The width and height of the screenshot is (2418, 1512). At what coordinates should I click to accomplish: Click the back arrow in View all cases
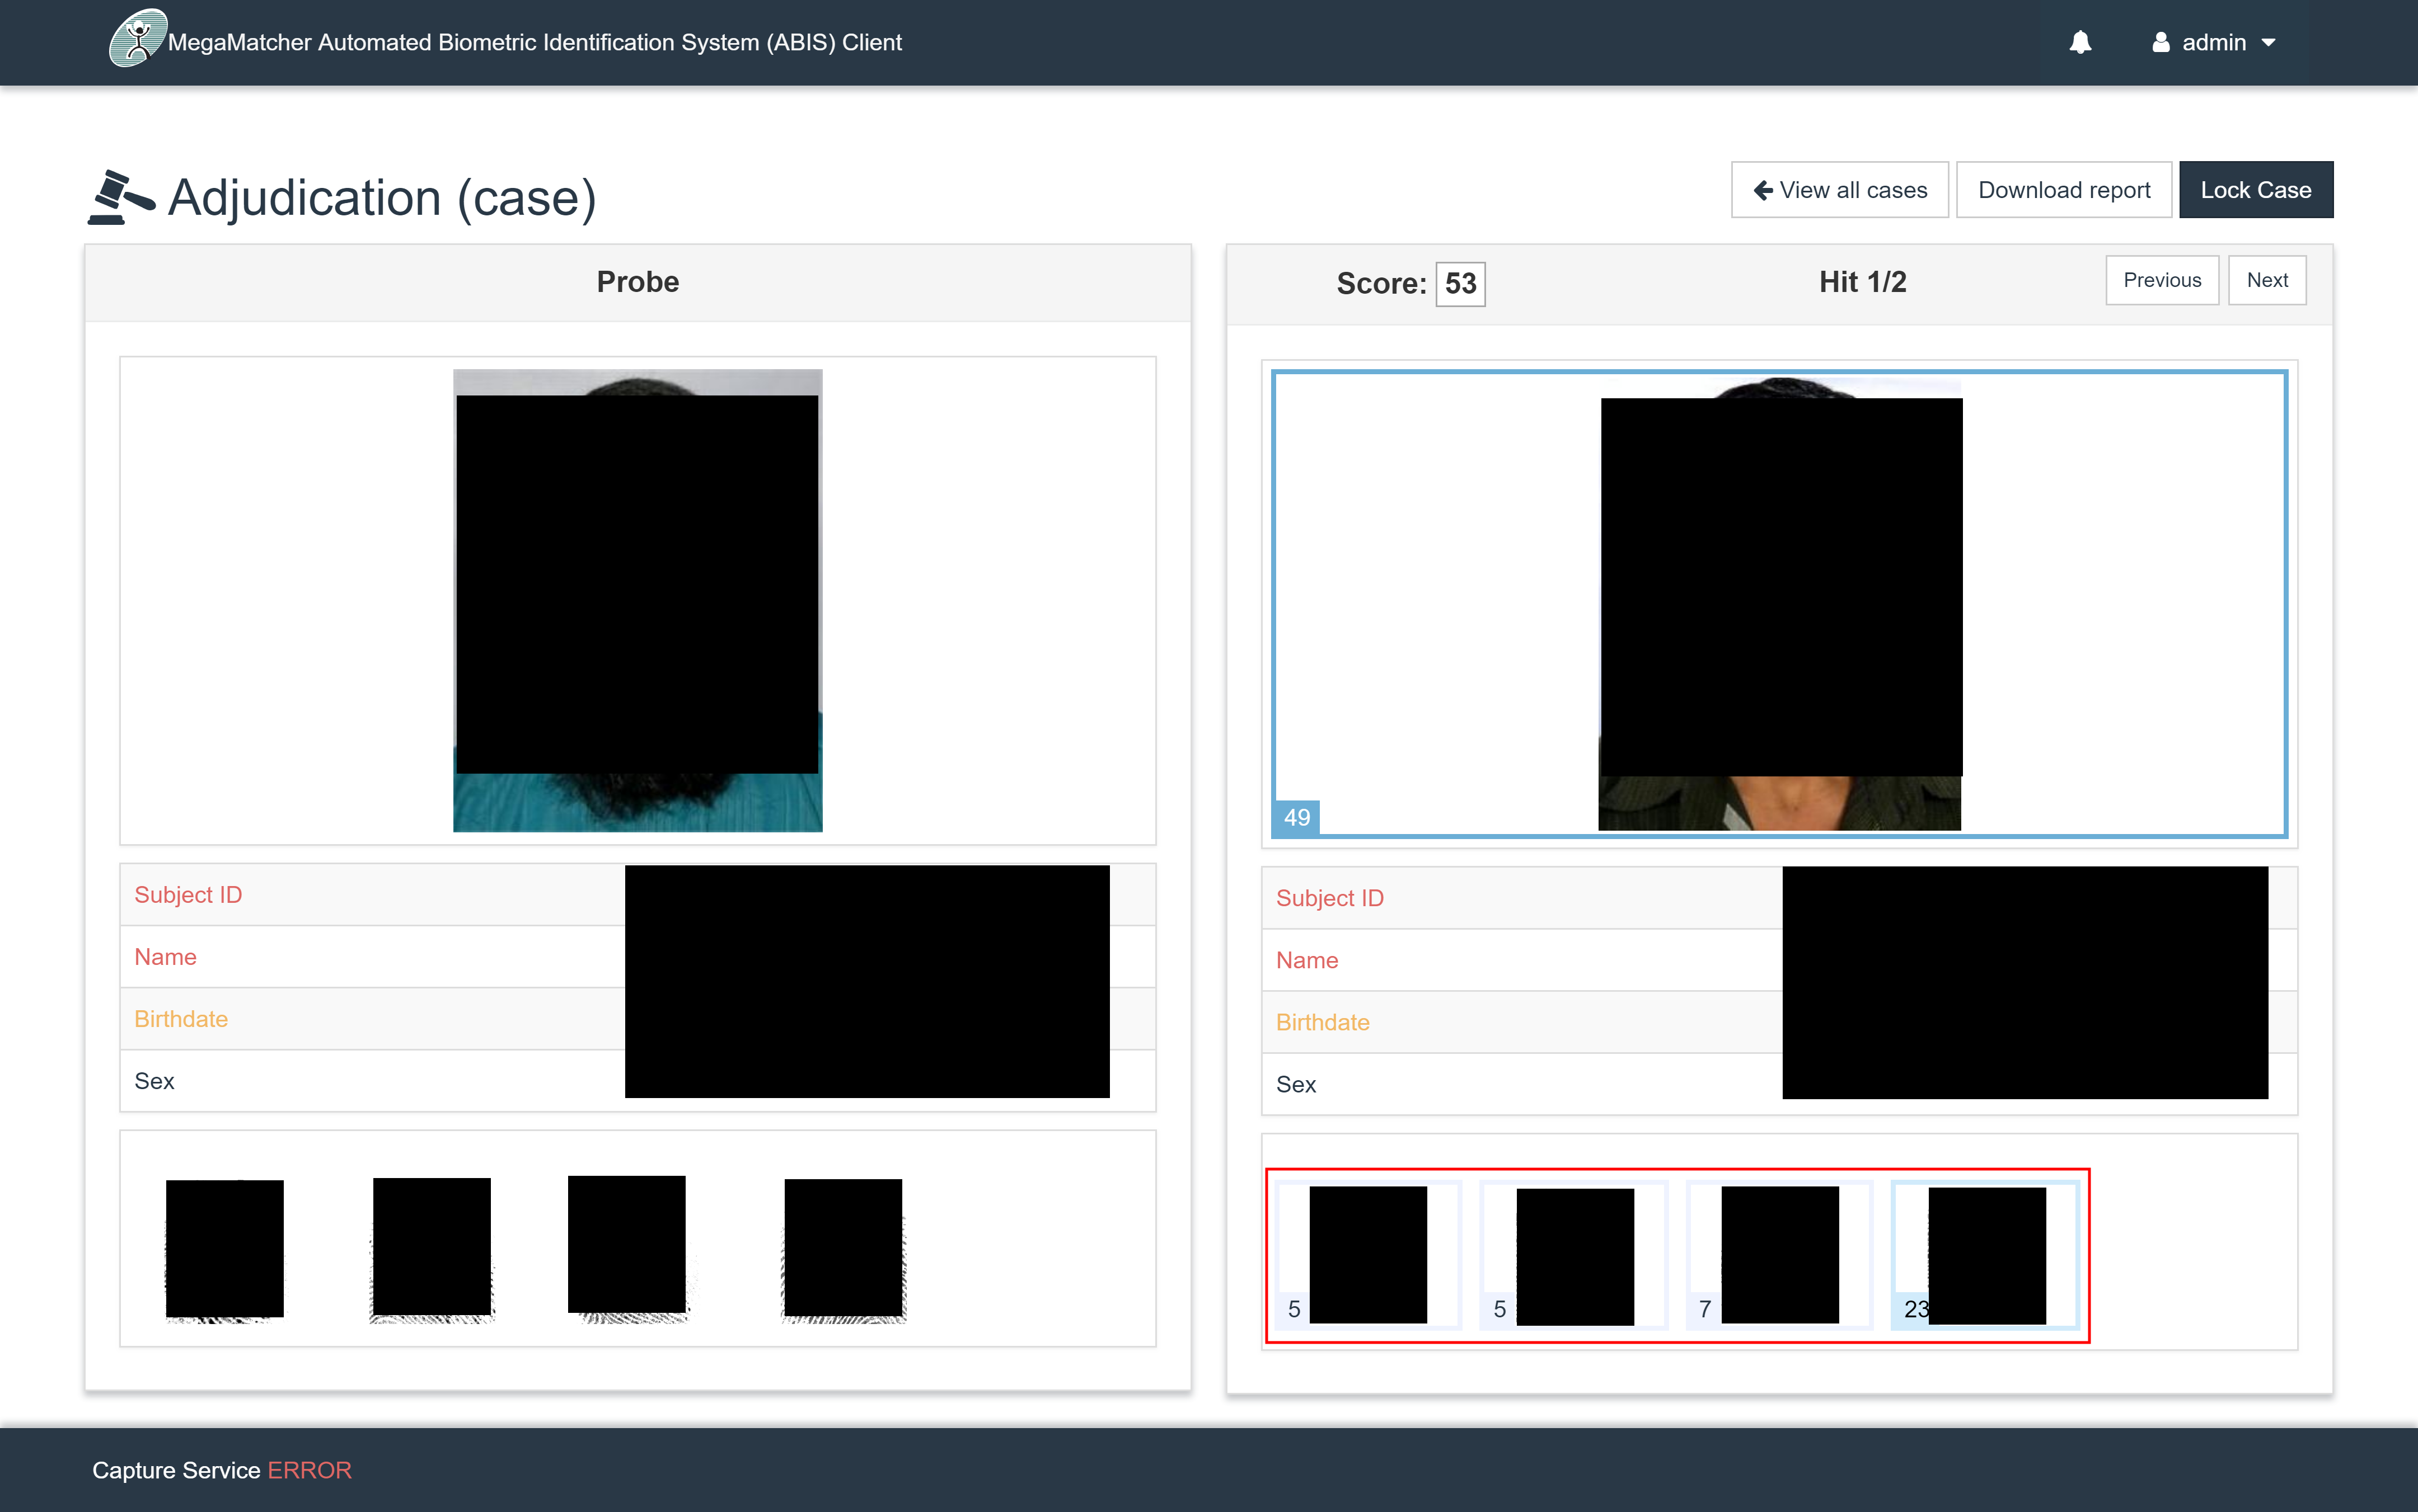(x=1763, y=190)
